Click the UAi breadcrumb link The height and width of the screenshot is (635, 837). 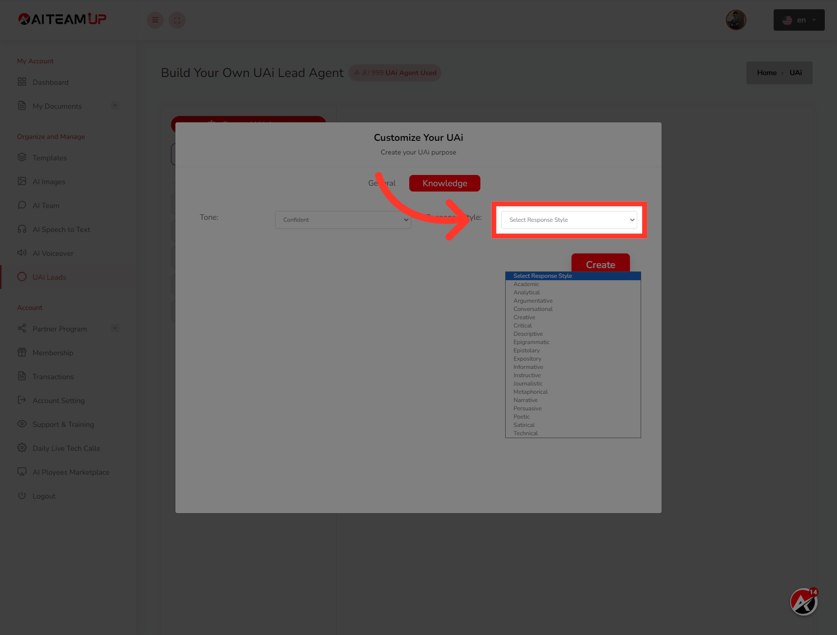[796, 73]
